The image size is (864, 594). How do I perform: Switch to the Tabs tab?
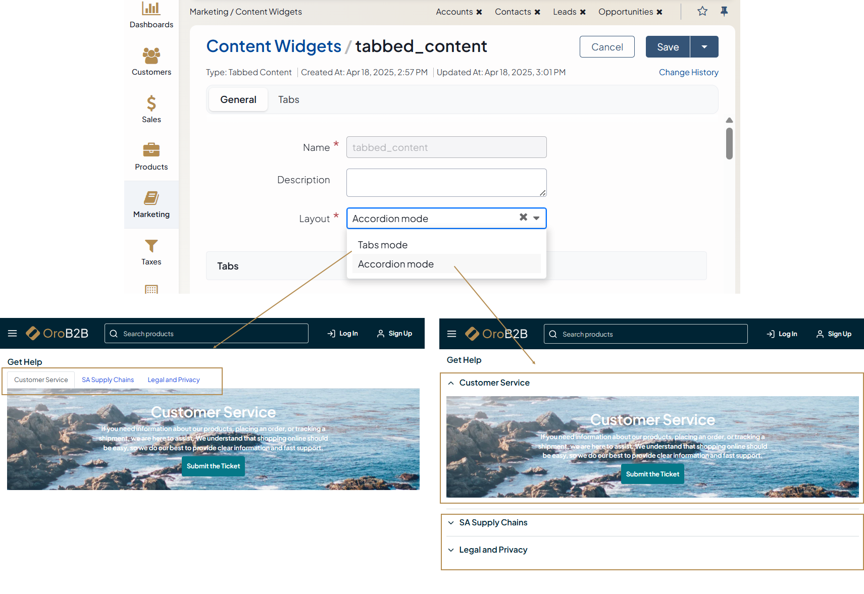[x=289, y=99]
